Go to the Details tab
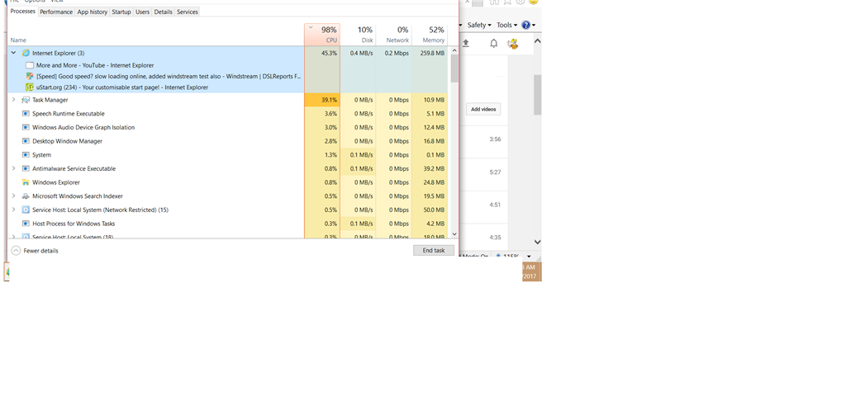This screenshot has width=846, height=396. point(164,12)
